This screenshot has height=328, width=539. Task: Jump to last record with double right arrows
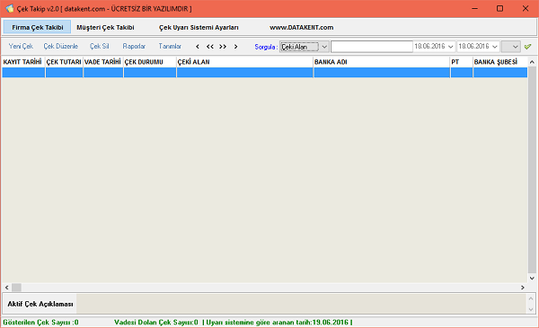coord(223,47)
